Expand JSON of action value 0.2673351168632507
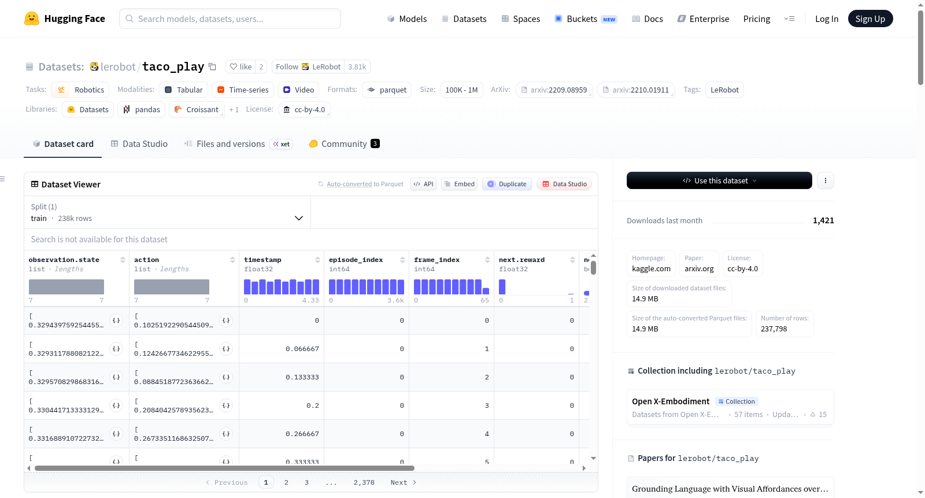This screenshot has width=925, height=498. (226, 434)
